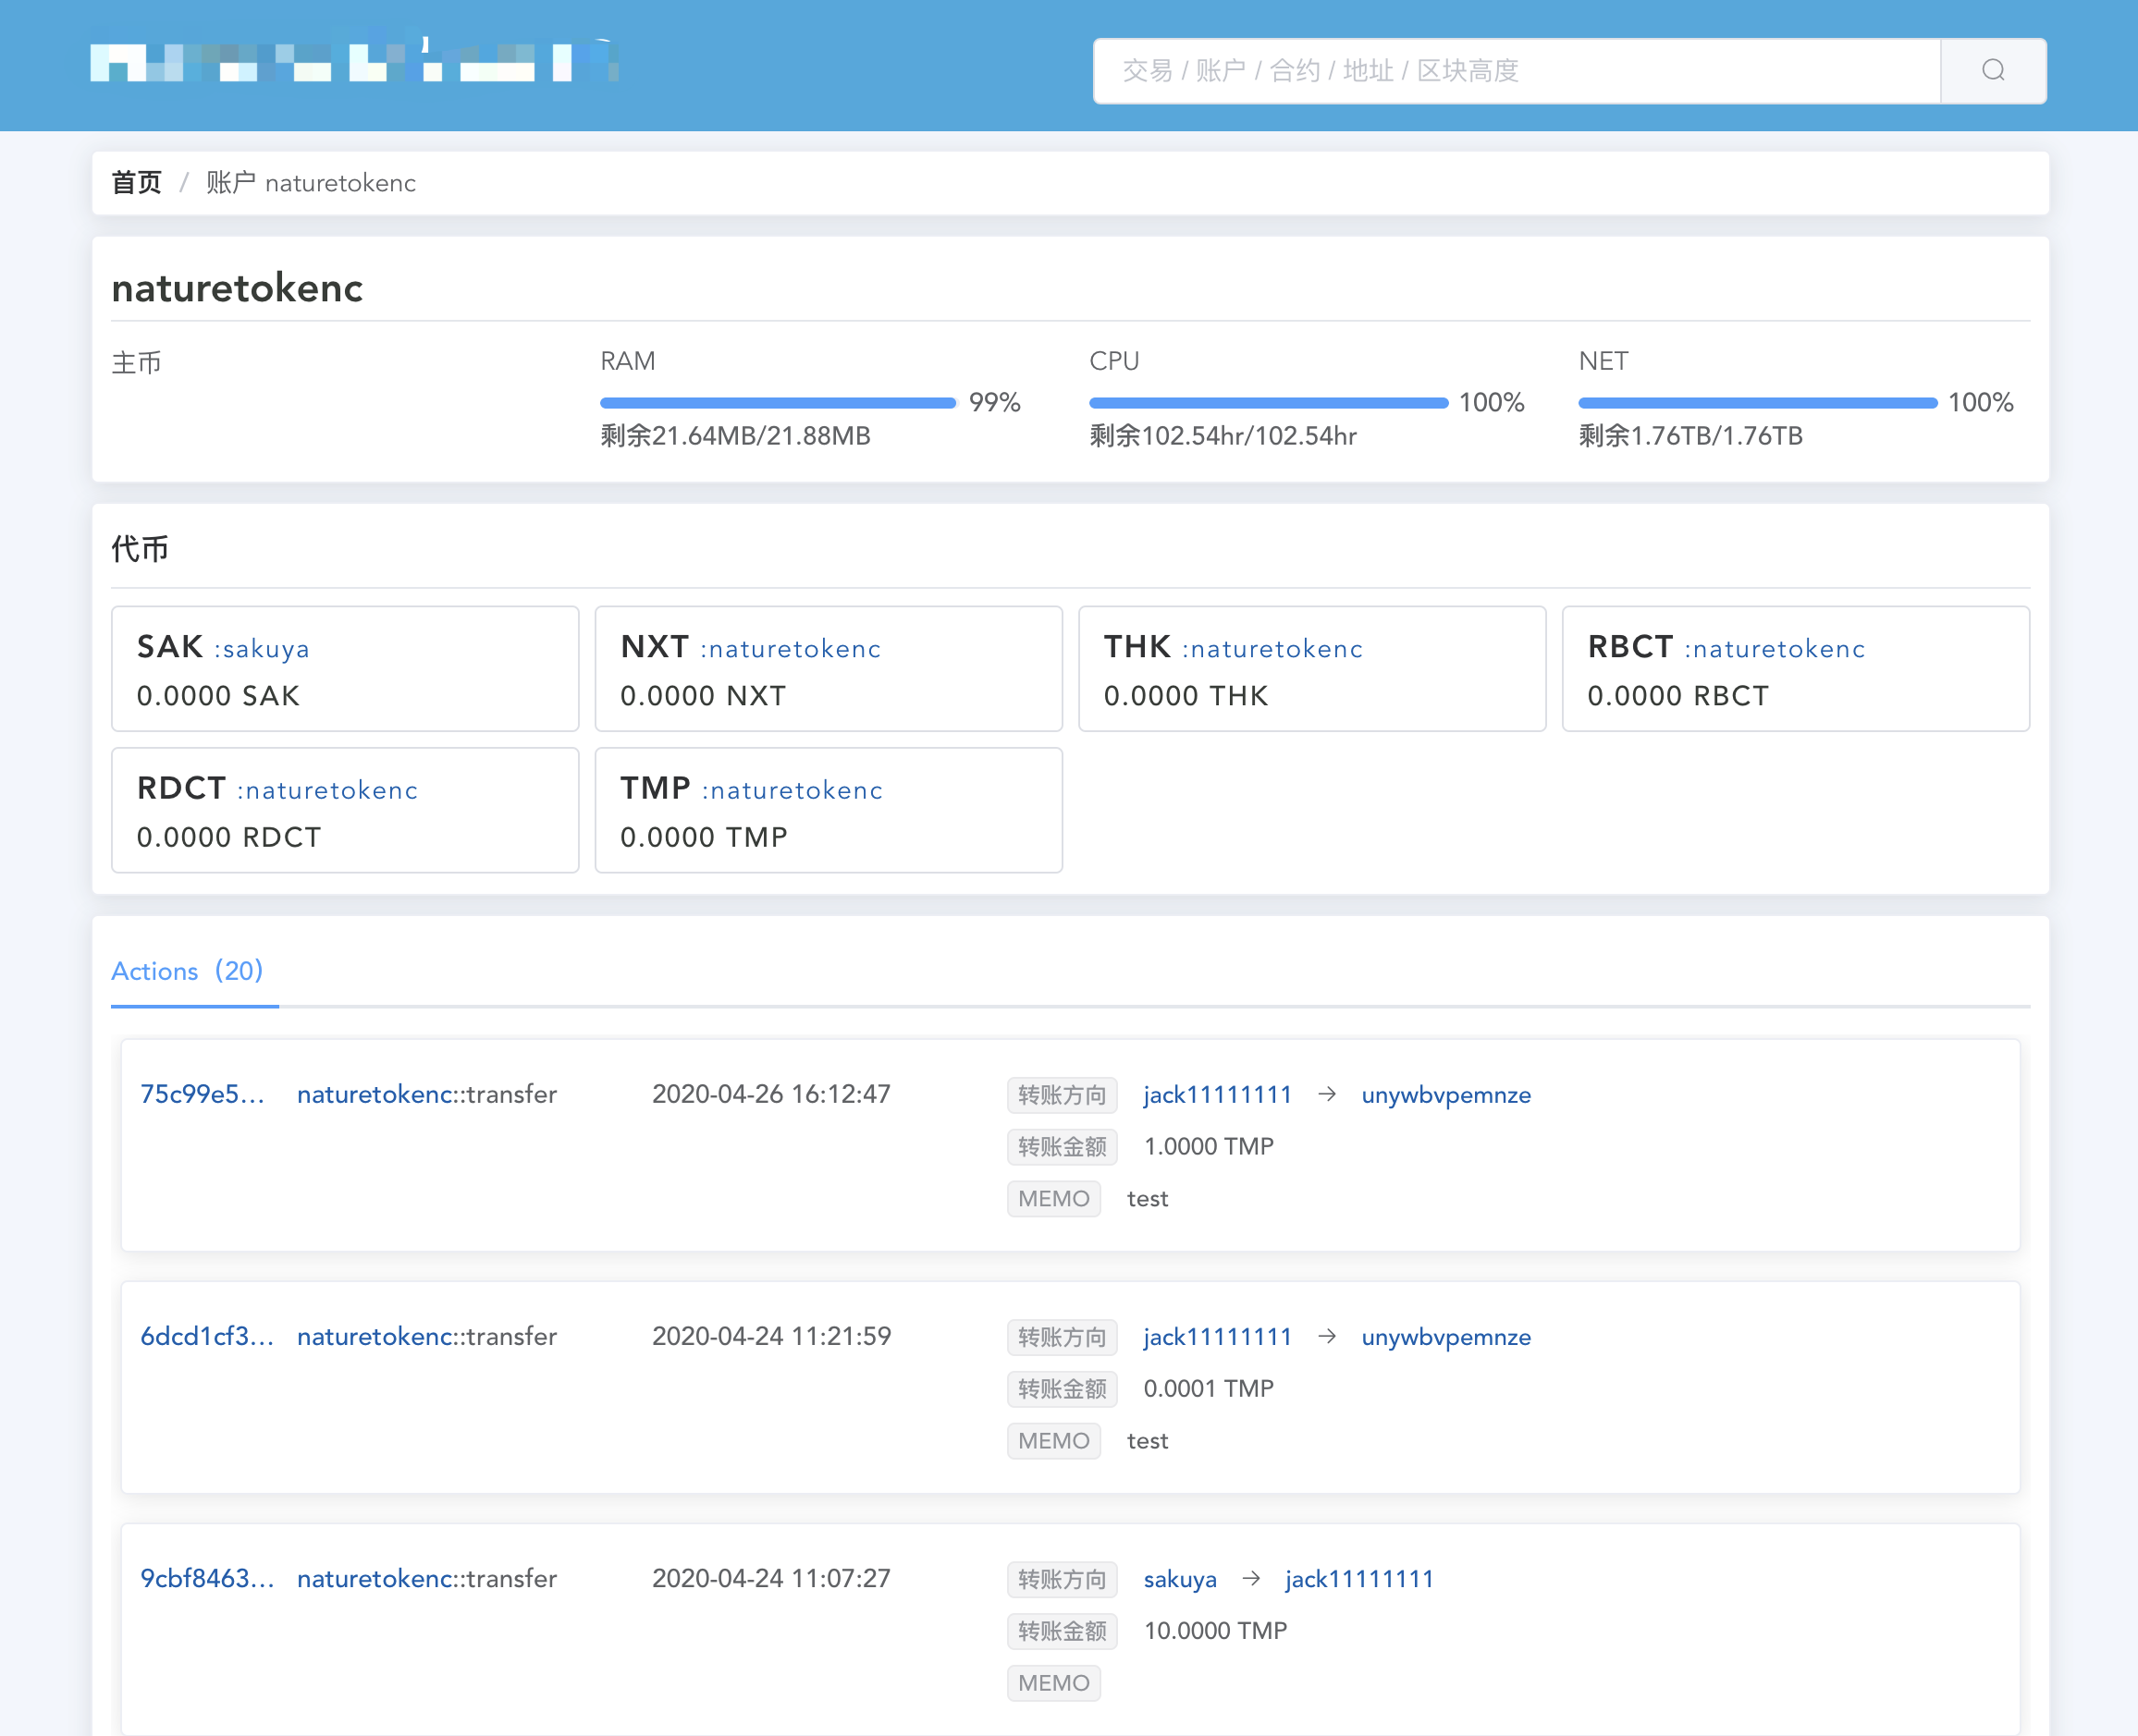The width and height of the screenshot is (2138, 1736).
Task: Open sender jack11111111 in 11:21:59 transfer
Action: [x=1218, y=1337]
